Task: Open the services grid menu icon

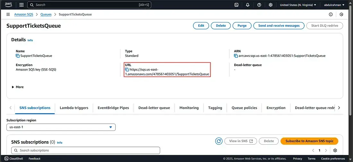Action: [x=22, y=5]
